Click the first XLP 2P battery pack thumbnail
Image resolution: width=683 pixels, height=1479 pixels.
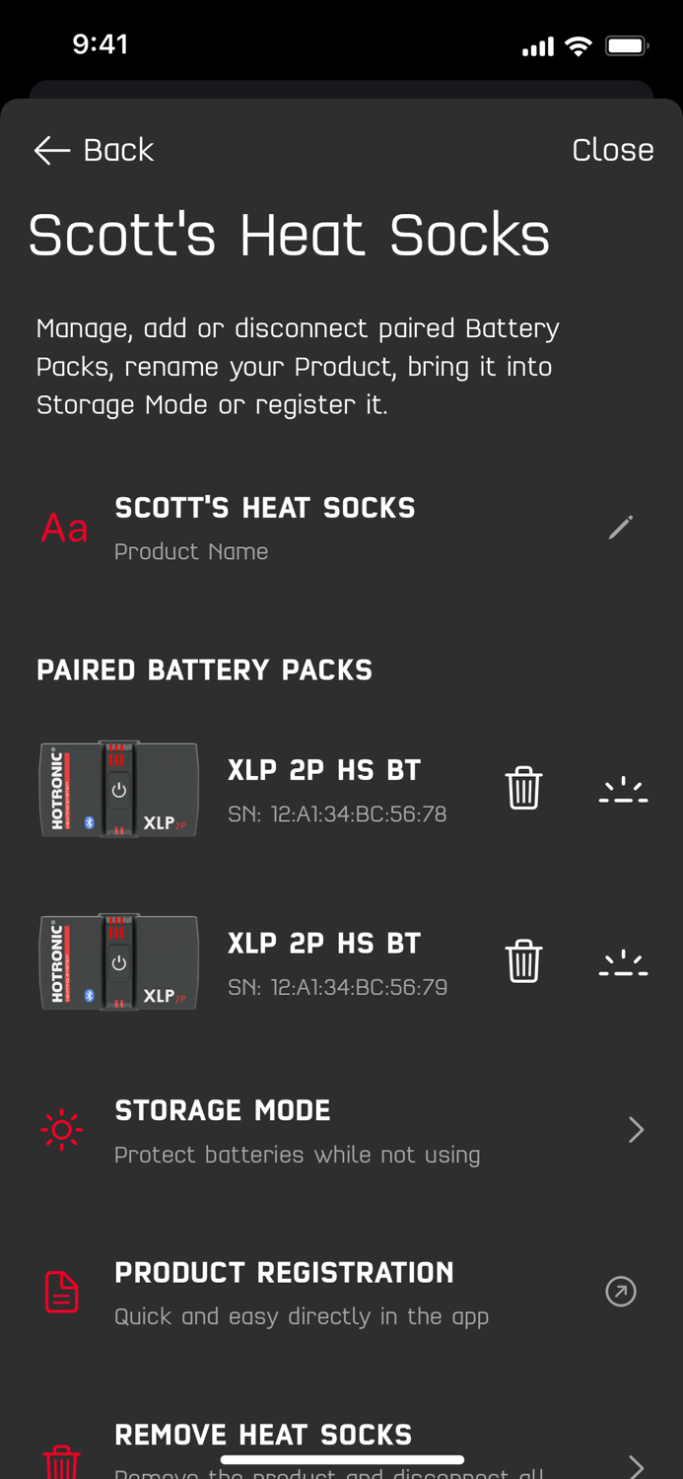coord(118,787)
